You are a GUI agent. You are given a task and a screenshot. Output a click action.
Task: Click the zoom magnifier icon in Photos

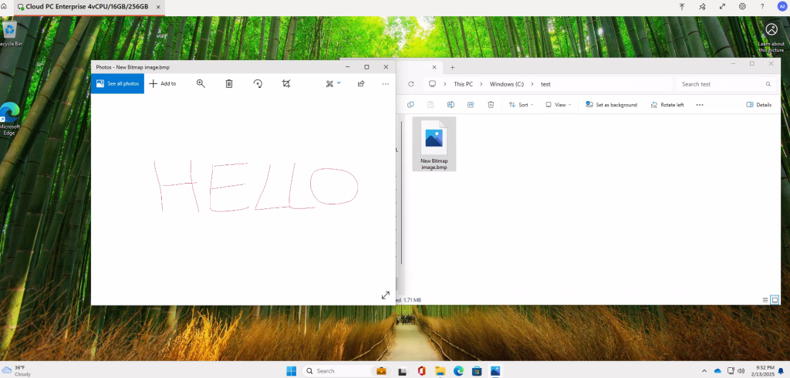(201, 83)
